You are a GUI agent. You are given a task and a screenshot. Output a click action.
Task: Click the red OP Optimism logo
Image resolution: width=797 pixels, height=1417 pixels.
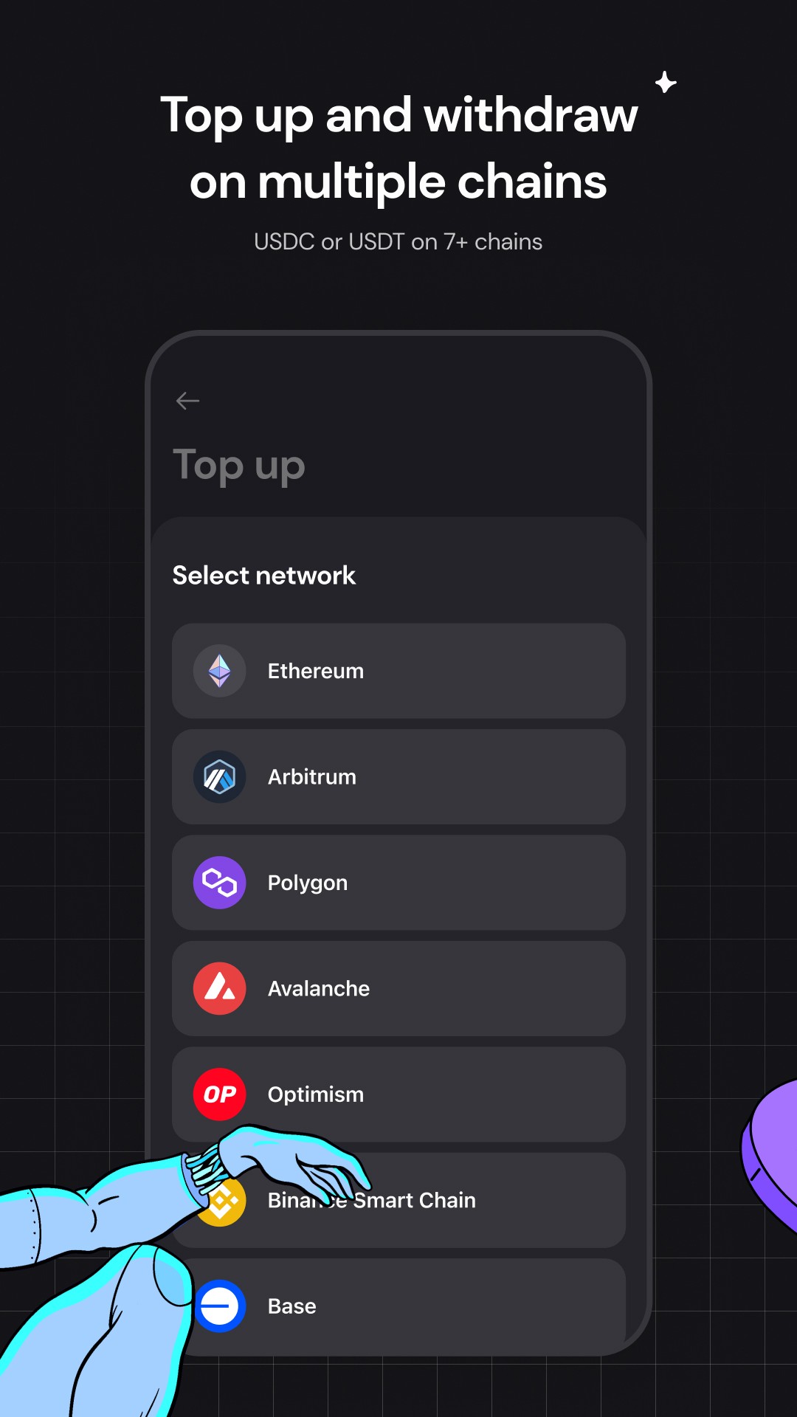(219, 1094)
